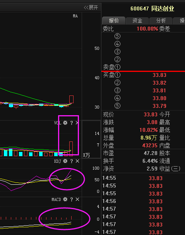Image resolution: width=185 pixels, height=235 pixels.
Task: Open KDJ indicator settings gear
Action: [x=65, y=161]
